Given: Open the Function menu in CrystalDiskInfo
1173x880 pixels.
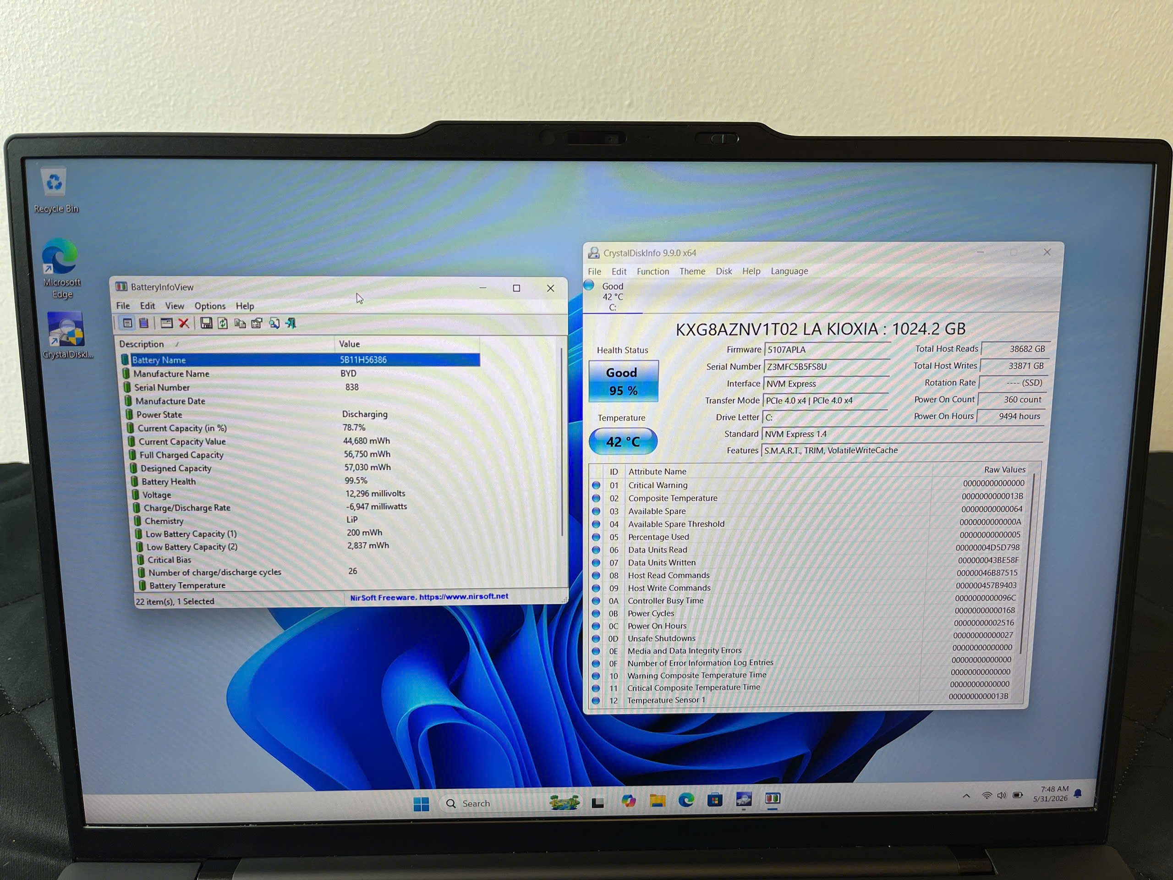Looking at the screenshot, I should click(653, 272).
